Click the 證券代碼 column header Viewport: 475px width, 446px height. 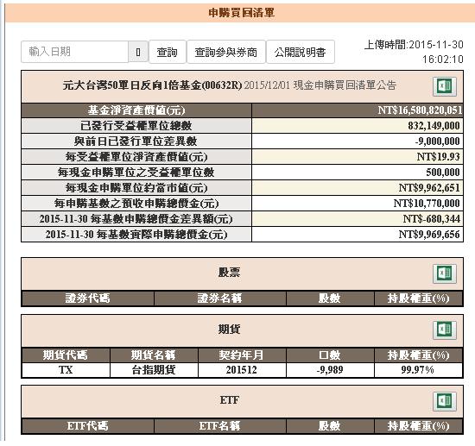pos(87,298)
